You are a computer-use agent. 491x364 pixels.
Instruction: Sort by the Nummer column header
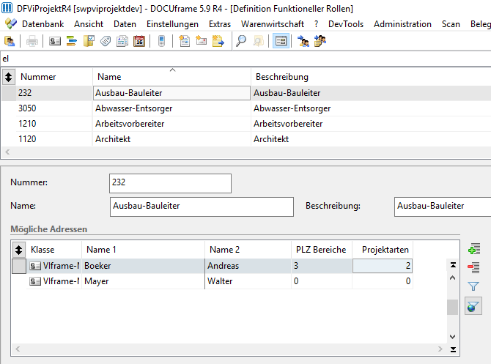point(53,77)
